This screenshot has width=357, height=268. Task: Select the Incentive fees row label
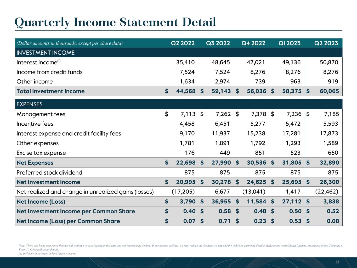(35, 124)
